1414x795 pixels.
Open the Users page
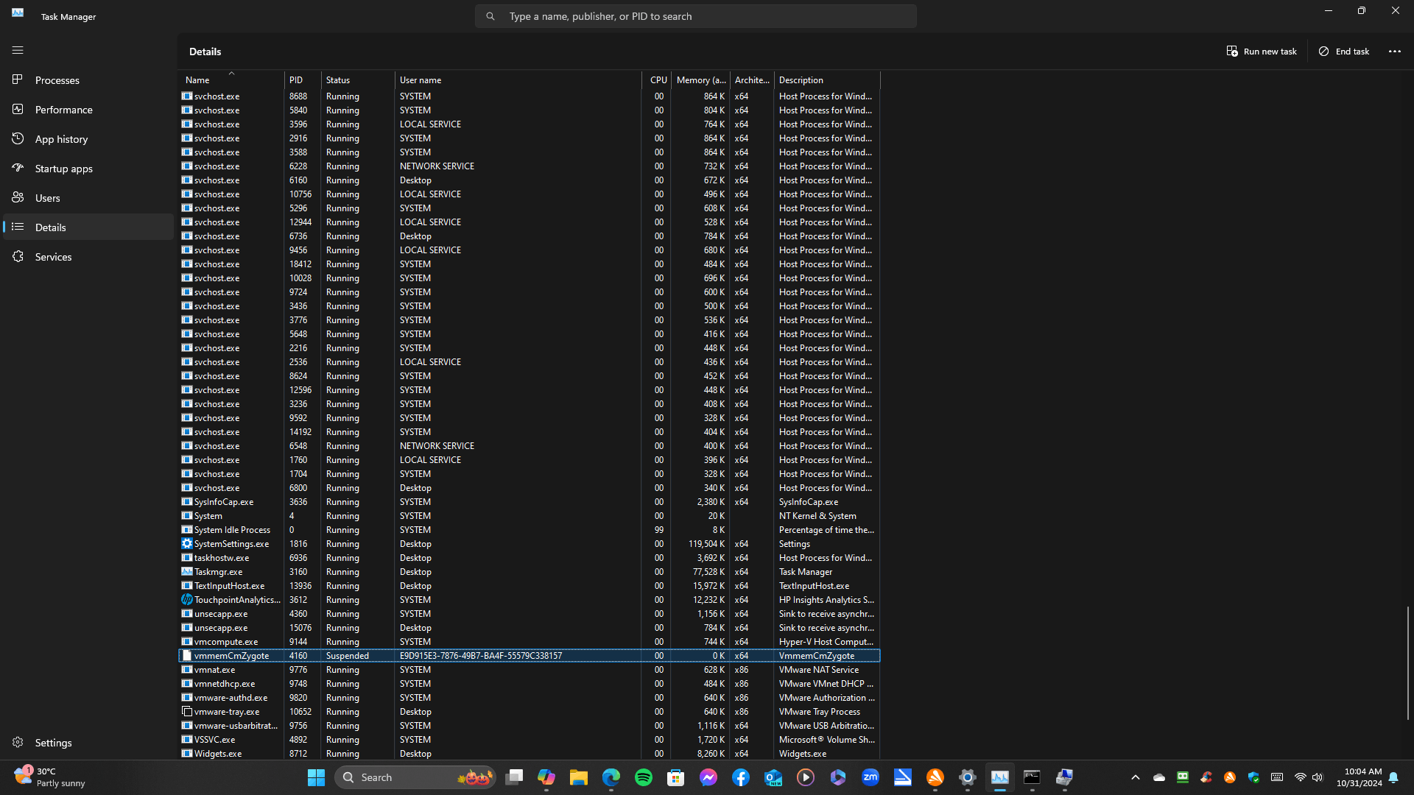click(x=88, y=198)
